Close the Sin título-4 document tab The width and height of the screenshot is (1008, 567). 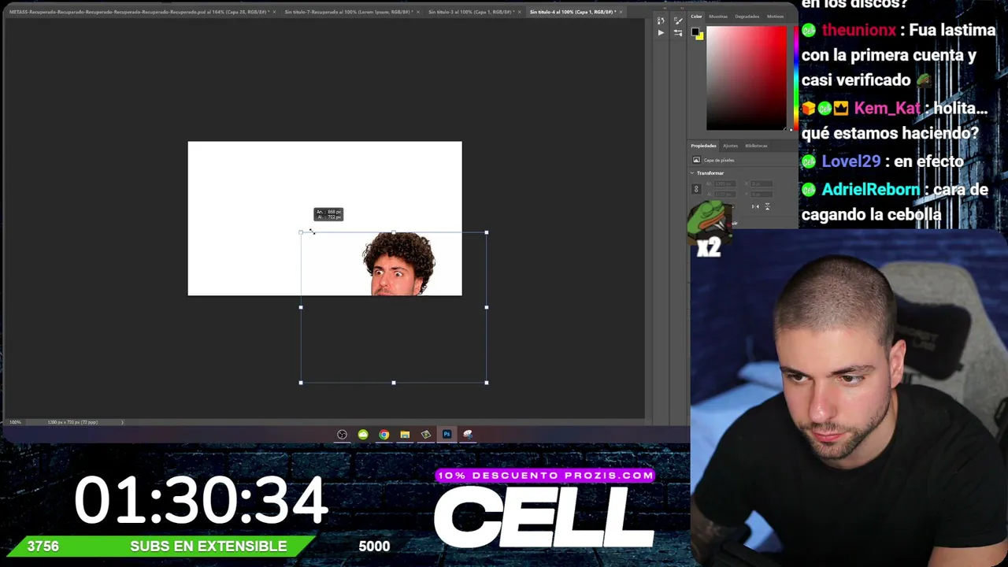tap(621, 12)
